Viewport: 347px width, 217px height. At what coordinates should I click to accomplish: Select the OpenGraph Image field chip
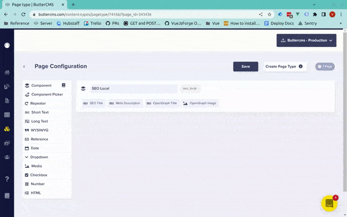click(200, 103)
